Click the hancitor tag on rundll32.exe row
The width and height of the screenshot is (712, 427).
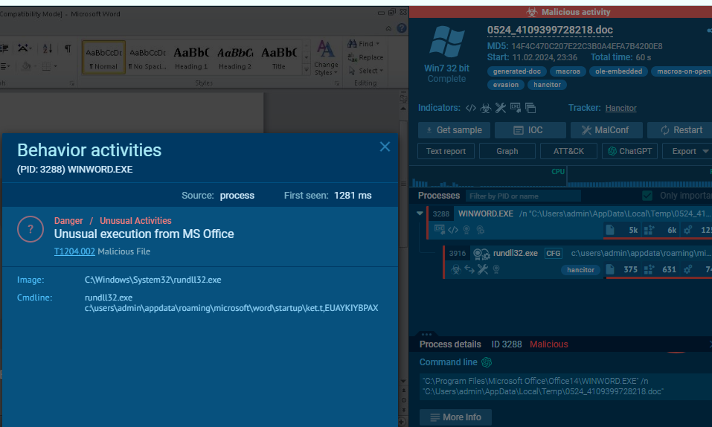point(580,270)
